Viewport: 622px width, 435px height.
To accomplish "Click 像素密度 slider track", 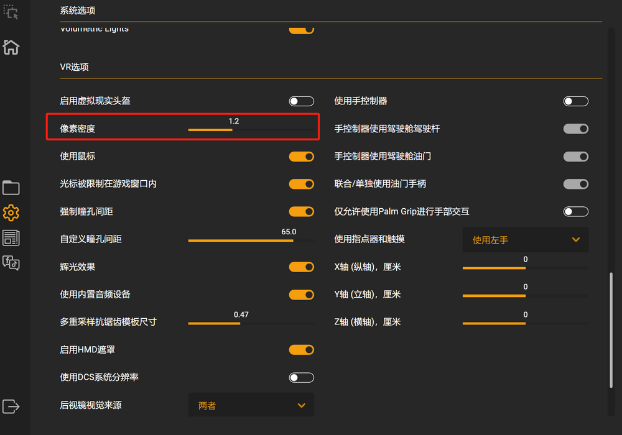I will click(251, 130).
